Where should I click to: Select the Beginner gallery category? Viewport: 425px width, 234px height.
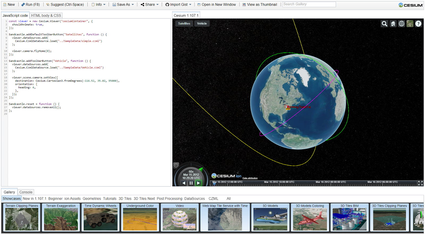[x=55, y=198]
